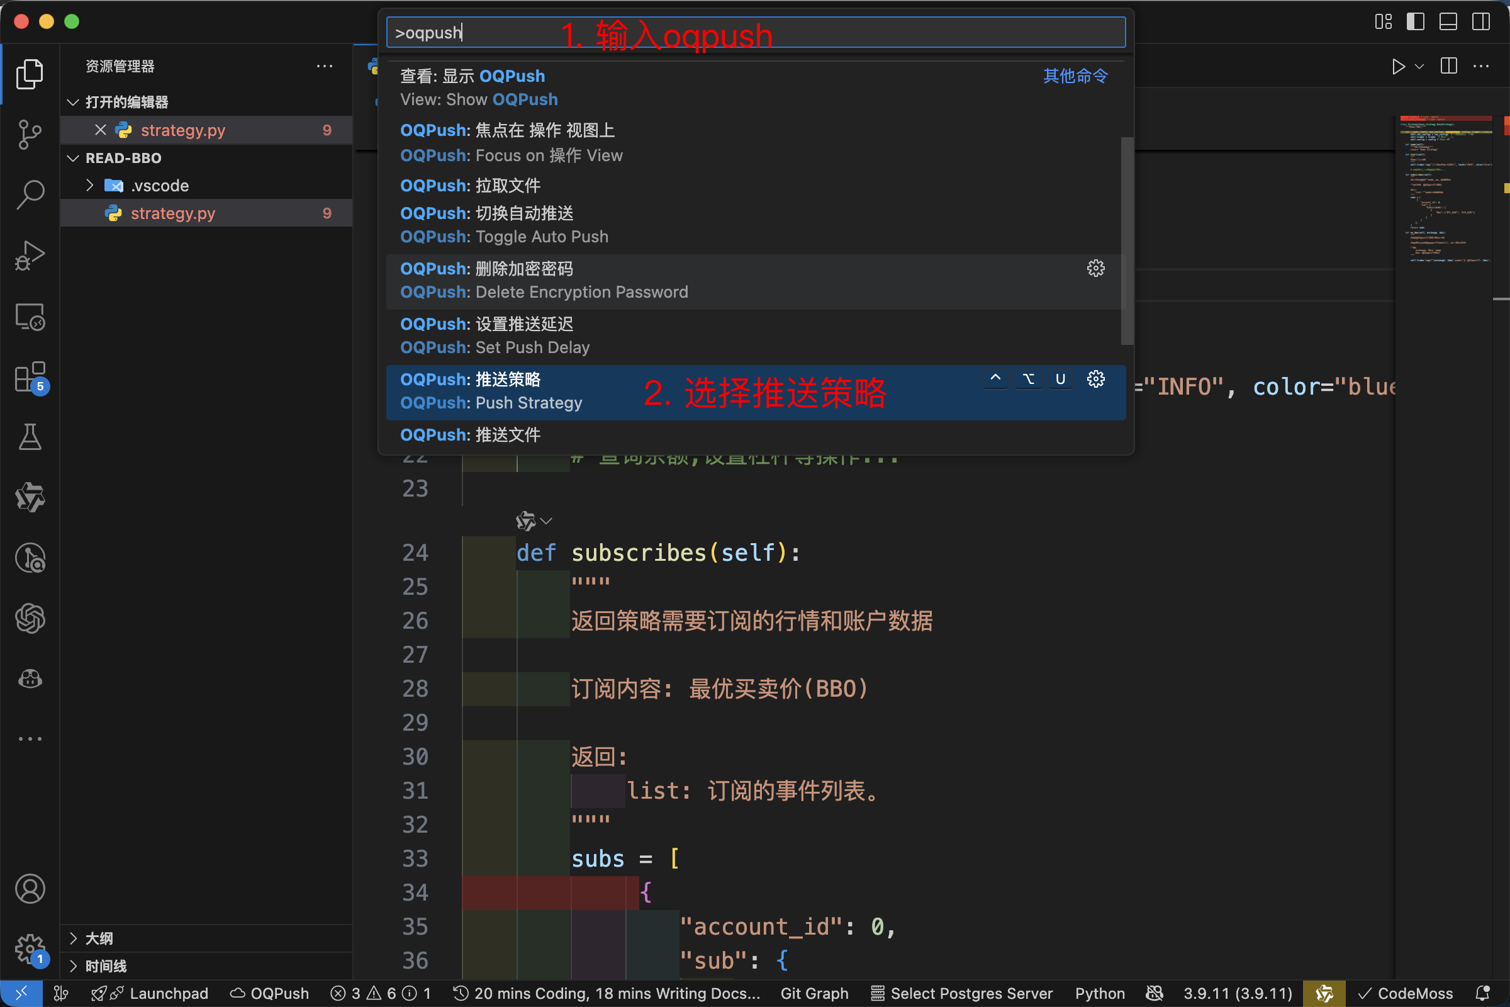Screen dimensions: 1510x1007
Task: Toggle the primary side bar visibility
Action: point(1415,21)
